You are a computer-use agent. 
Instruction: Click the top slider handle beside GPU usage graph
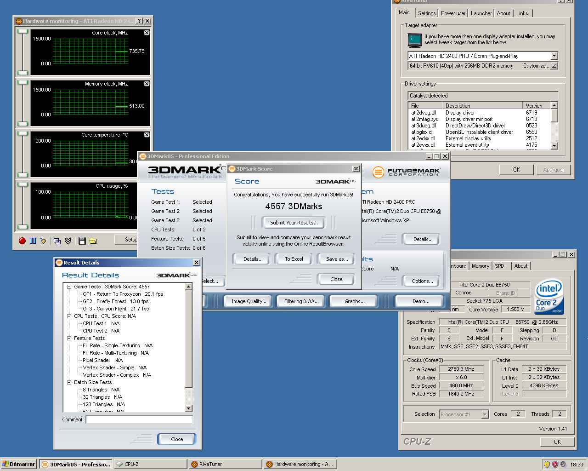pyautogui.click(x=23, y=184)
